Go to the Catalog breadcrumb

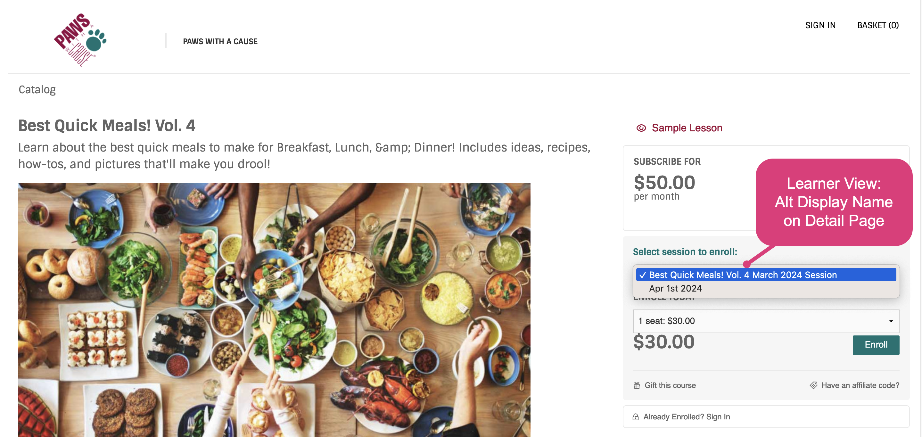point(37,89)
